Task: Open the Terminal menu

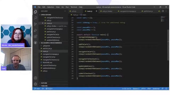Action: coord(74,7)
